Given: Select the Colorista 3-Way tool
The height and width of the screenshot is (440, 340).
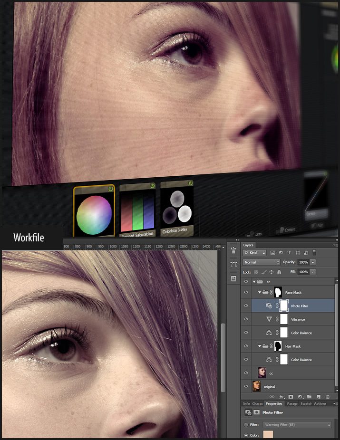Looking at the screenshot, I should click(x=177, y=208).
